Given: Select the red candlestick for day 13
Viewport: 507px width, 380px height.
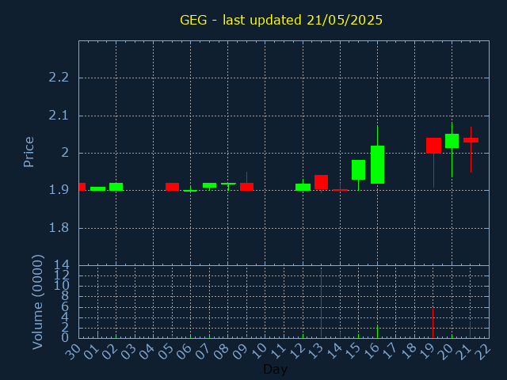Looking at the screenshot, I should pyautogui.click(x=321, y=182).
